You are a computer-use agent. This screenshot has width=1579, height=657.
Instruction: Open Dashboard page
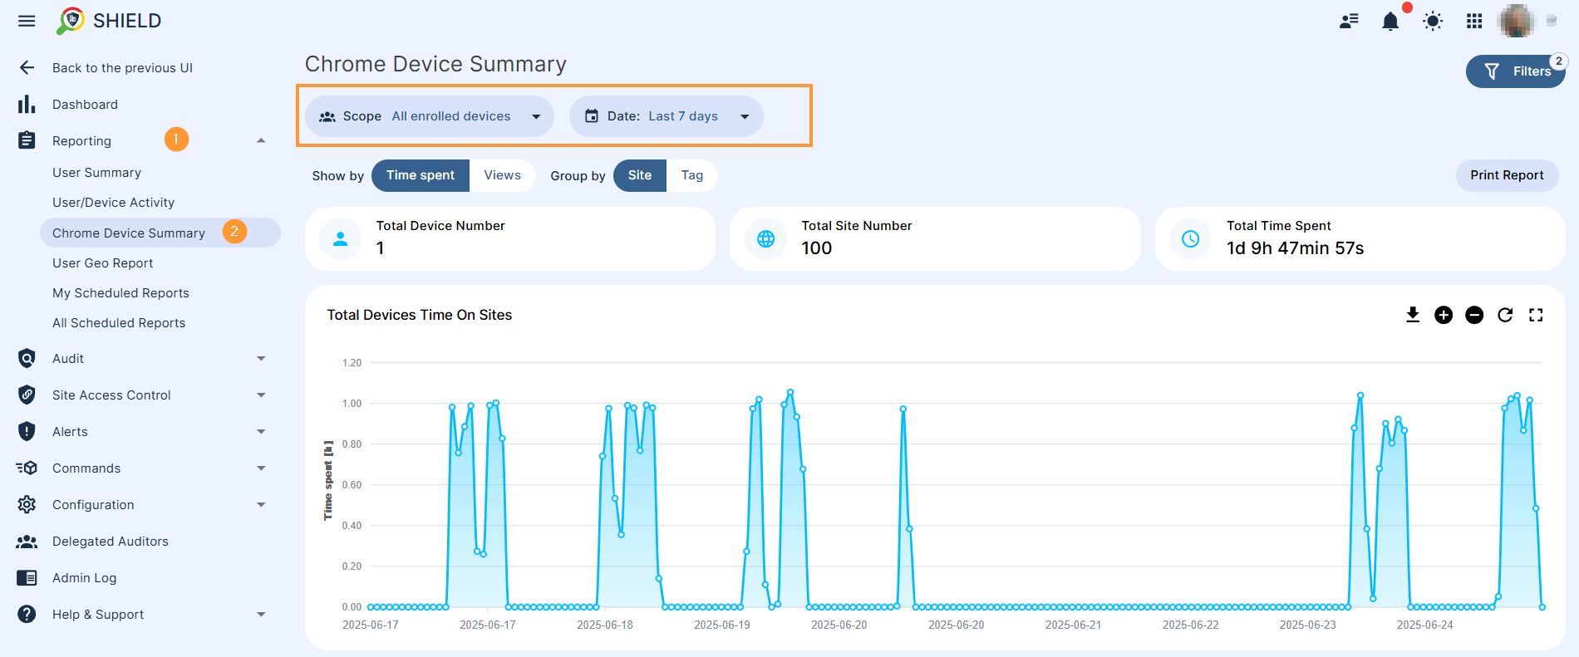click(x=85, y=104)
